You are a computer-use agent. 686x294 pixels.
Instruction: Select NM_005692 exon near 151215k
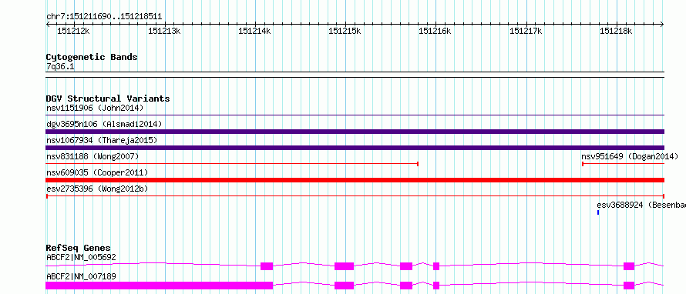click(344, 266)
